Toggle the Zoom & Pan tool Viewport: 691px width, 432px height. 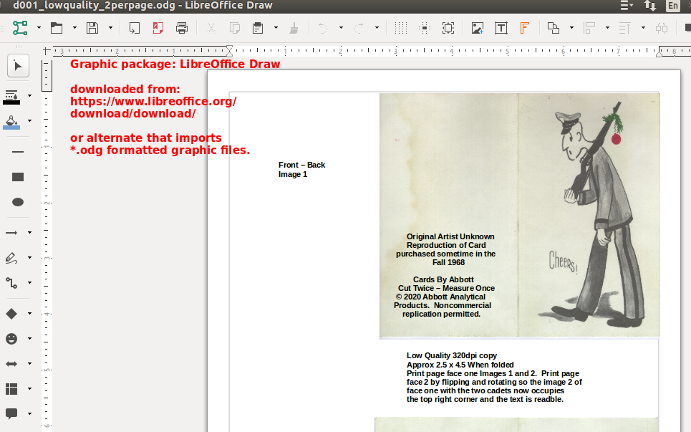coord(448,28)
